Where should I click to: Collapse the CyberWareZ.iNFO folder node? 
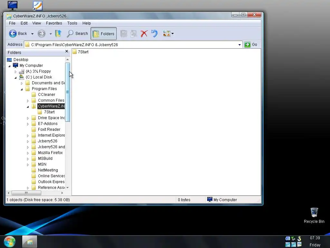(x=28, y=107)
